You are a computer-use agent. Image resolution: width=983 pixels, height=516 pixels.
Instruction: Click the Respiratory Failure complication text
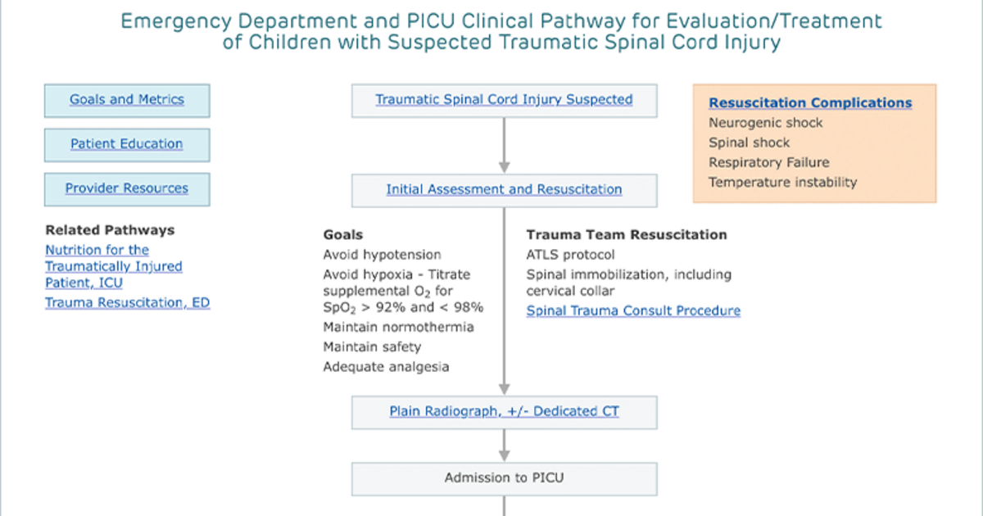point(769,162)
